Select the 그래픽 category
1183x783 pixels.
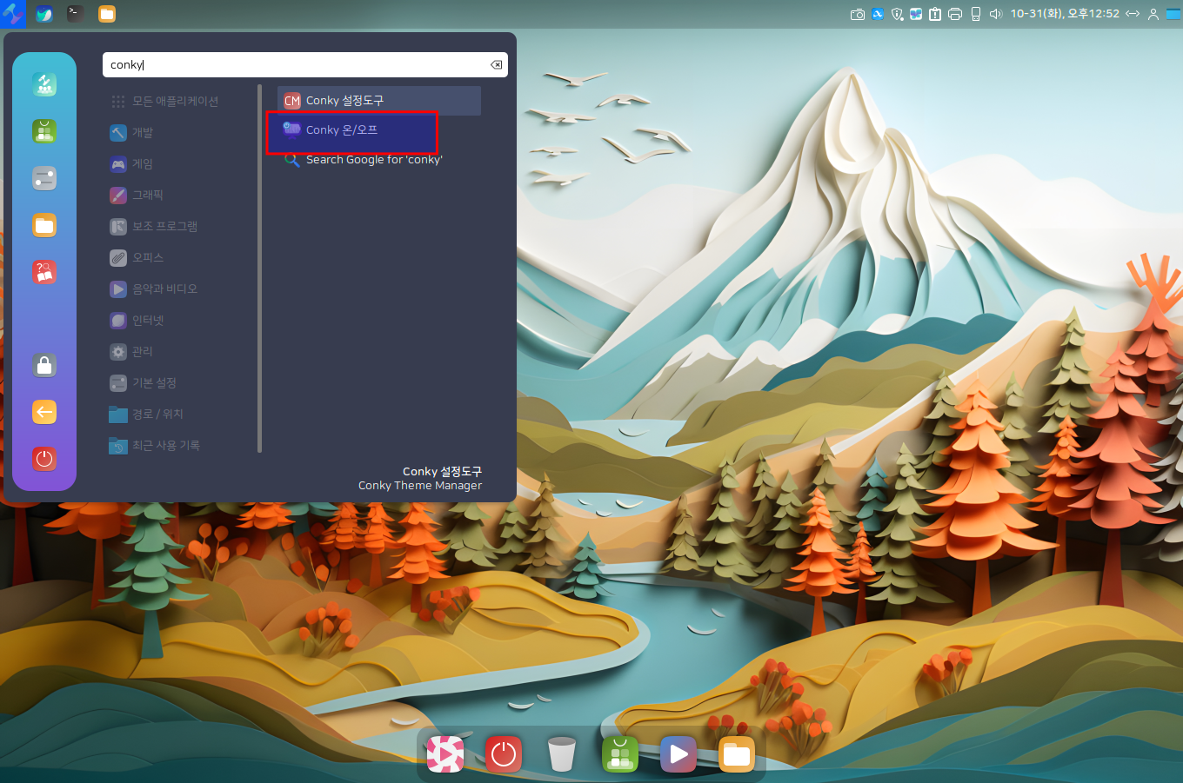pos(147,196)
